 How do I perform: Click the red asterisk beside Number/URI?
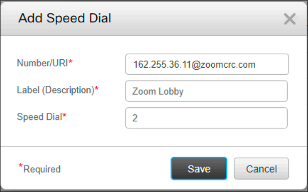tap(70, 61)
